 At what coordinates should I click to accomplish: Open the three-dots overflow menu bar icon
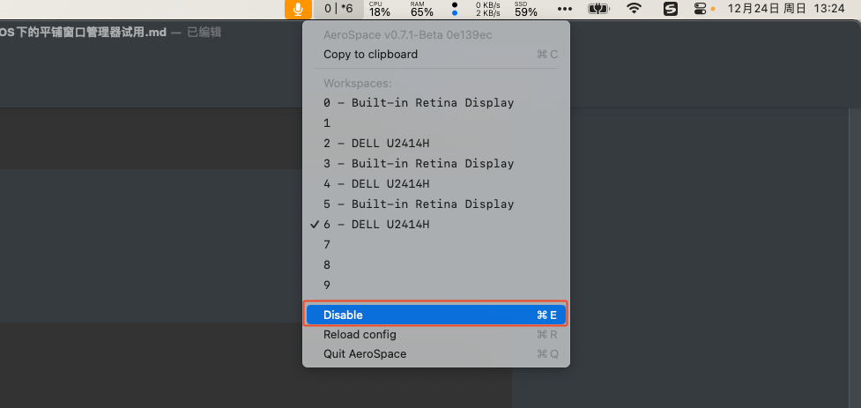566,9
